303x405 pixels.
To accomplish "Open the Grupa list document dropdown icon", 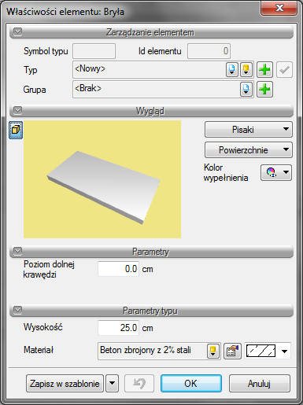I will 246,90.
